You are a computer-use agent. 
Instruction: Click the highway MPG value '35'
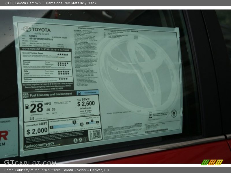tap(54, 109)
